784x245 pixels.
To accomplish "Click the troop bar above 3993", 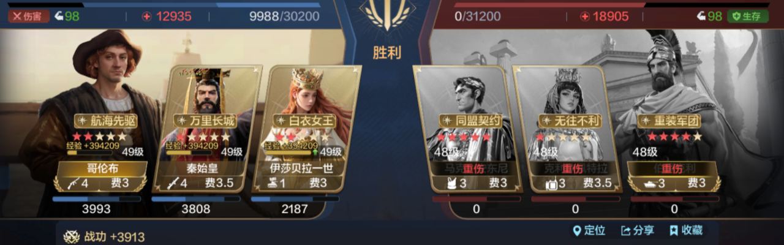I will 97,199.
